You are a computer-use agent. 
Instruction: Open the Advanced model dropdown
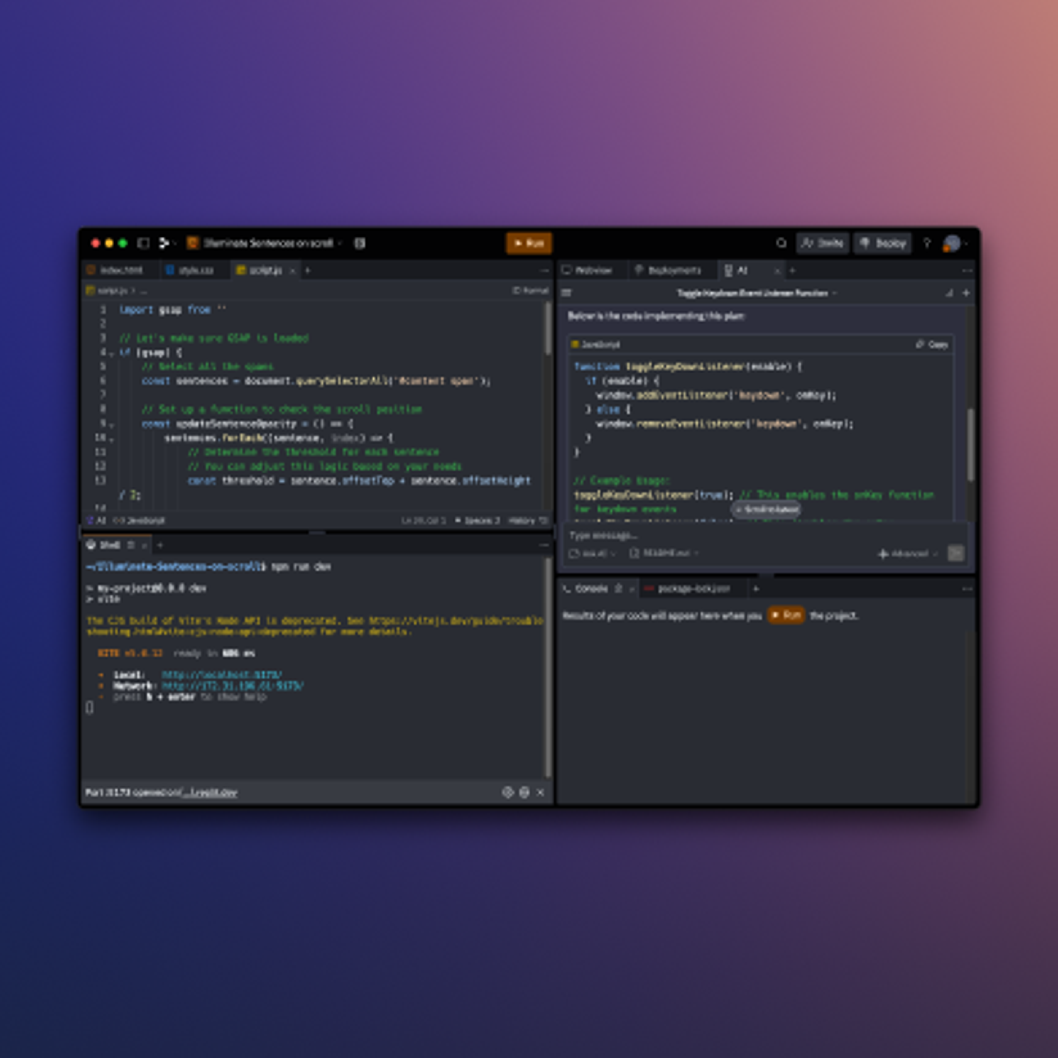[x=908, y=554]
